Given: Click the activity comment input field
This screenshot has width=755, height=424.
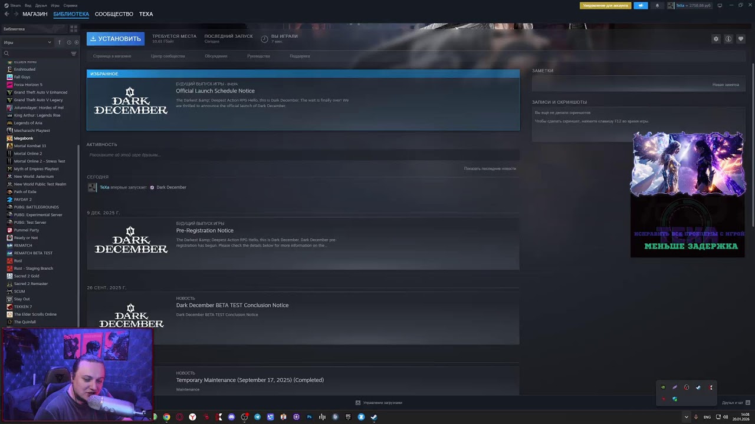Looking at the screenshot, I should click(x=303, y=155).
